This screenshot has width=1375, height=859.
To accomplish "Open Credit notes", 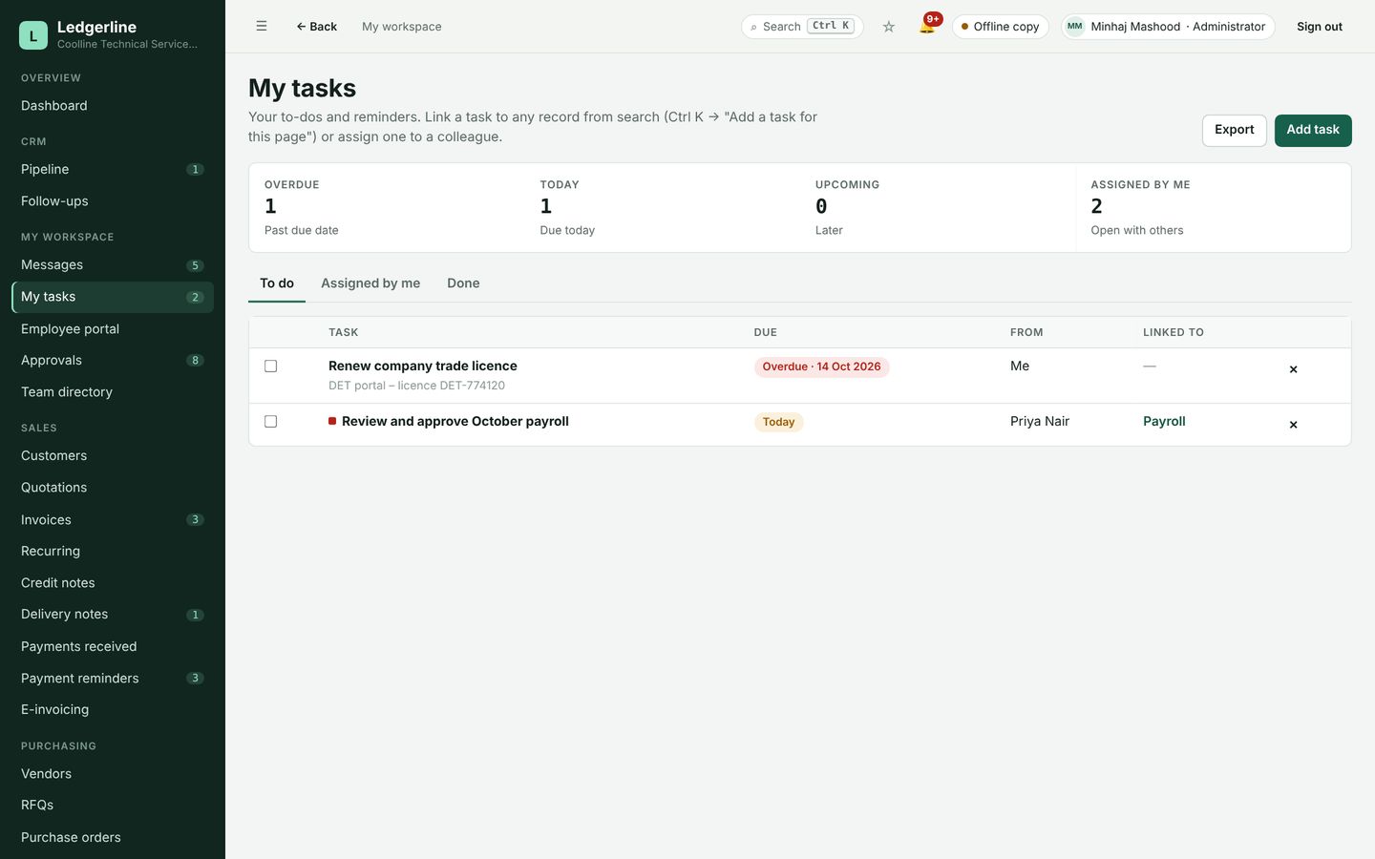I will [x=113, y=583].
